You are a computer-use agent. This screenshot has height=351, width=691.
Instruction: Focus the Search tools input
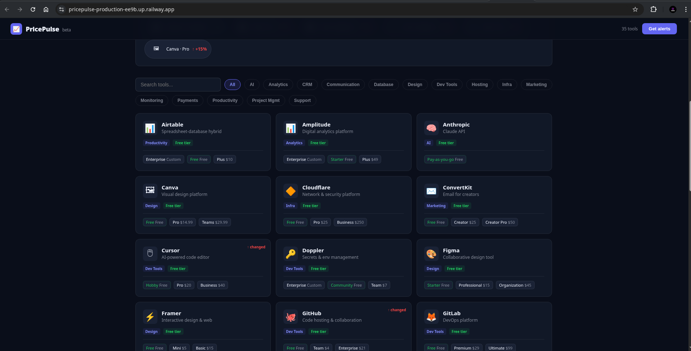coord(178,85)
